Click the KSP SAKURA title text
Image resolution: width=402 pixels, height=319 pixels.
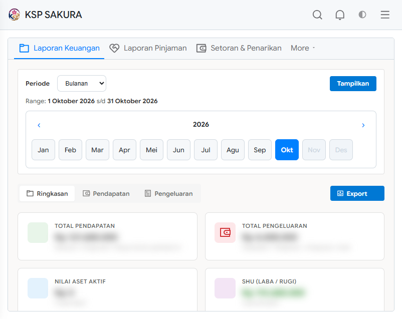pyautogui.click(x=53, y=15)
